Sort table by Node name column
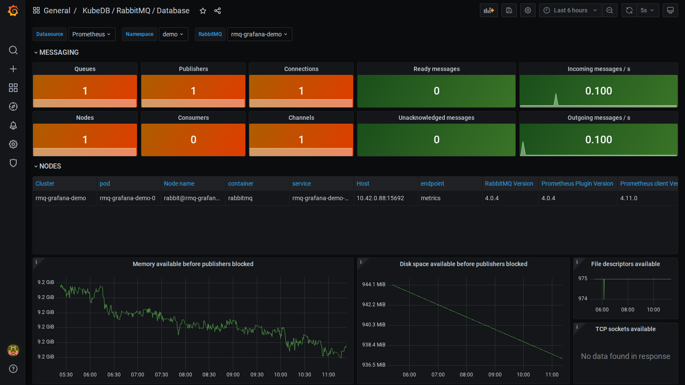685x385 pixels. (x=179, y=184)
